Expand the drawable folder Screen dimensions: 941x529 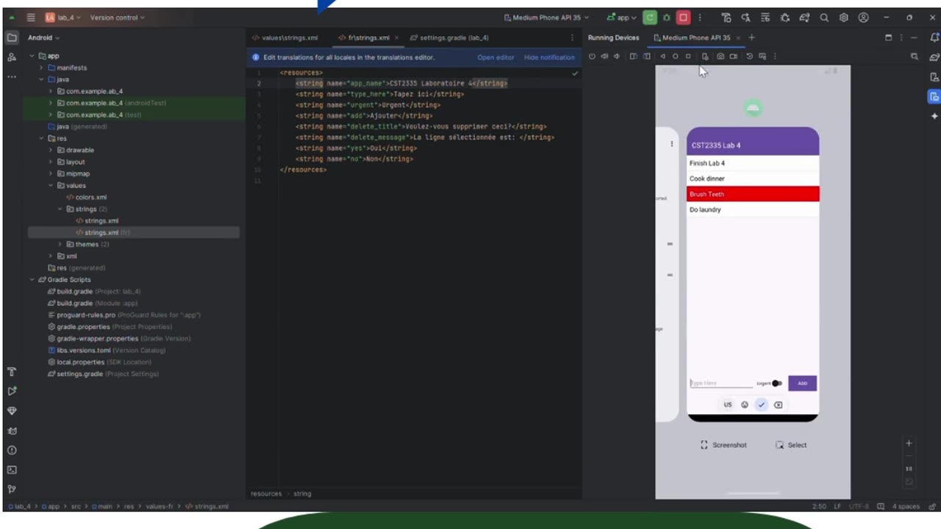(51, 150)
